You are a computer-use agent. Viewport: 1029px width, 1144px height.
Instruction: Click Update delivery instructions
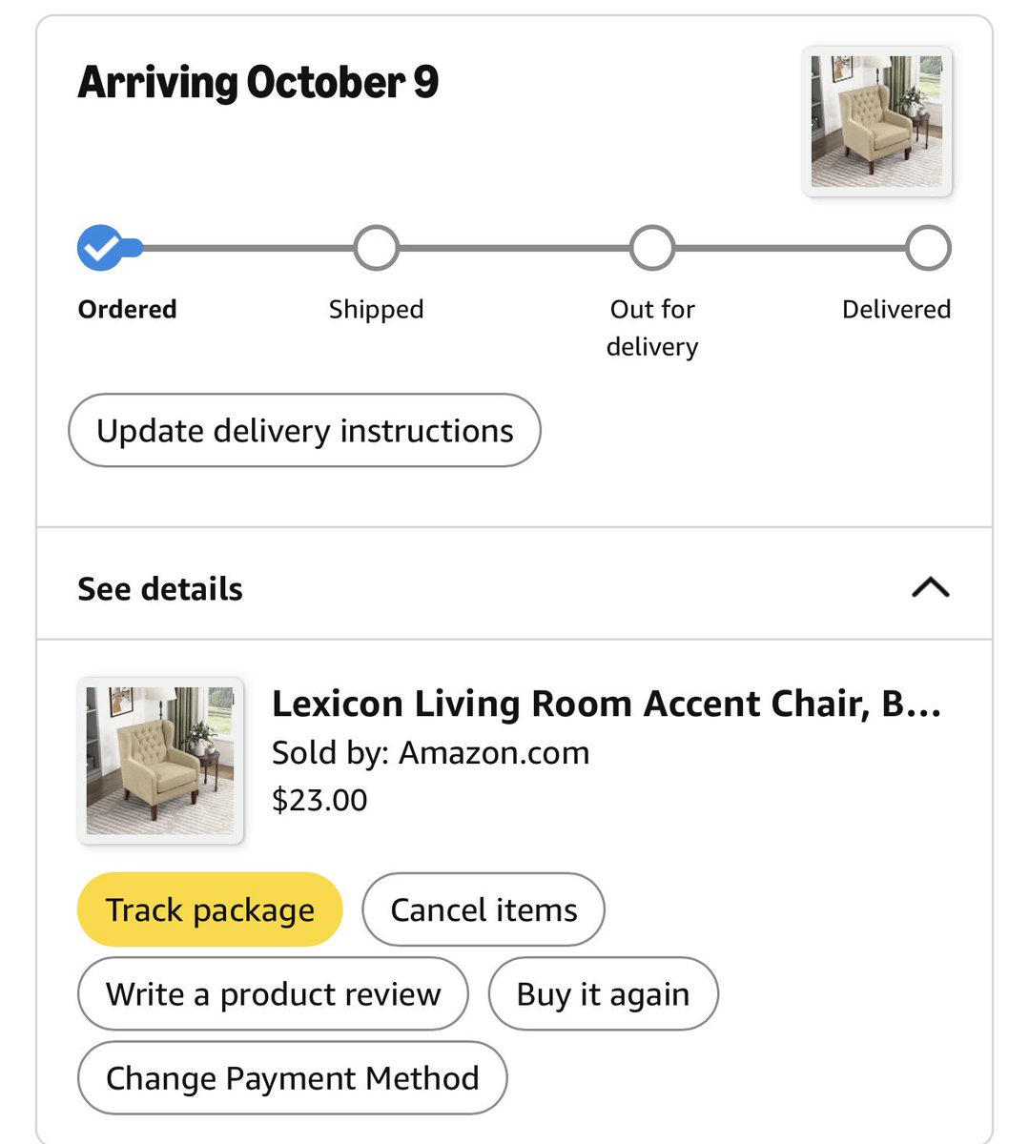tap(304, 430)
